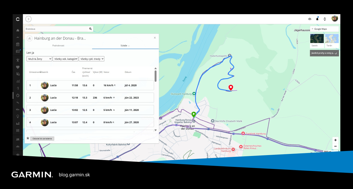Screen dimensions: 353x189
Task: Click the date Jún 27, 2020
Action: click(x=131, y=122)
